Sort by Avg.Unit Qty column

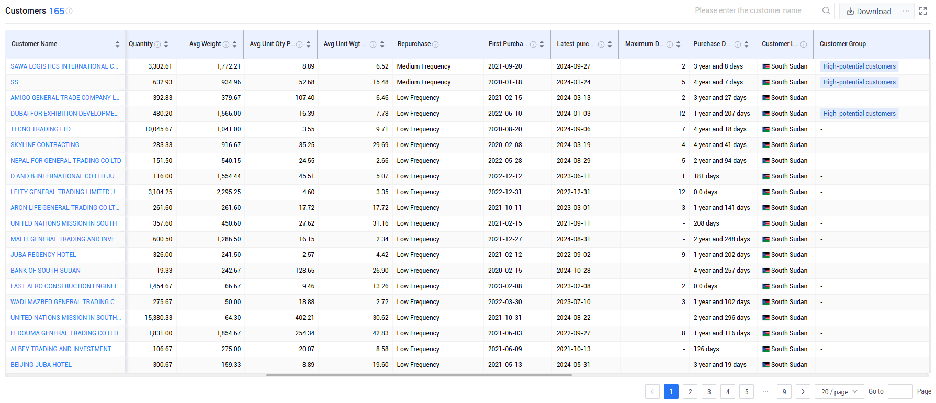click(x=308, y=44)
